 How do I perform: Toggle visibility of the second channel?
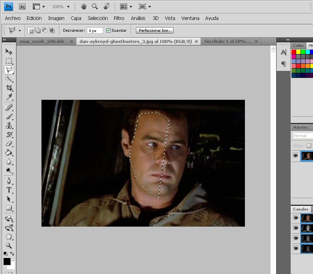296,228
